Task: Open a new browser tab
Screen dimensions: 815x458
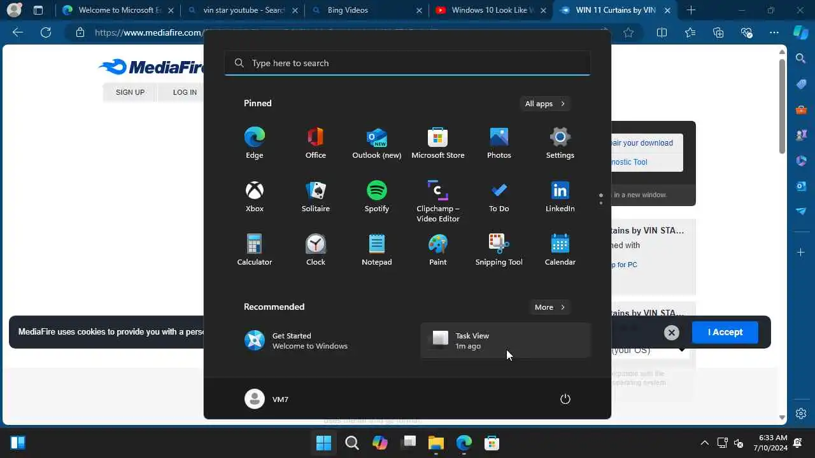Action: point(691,10)
